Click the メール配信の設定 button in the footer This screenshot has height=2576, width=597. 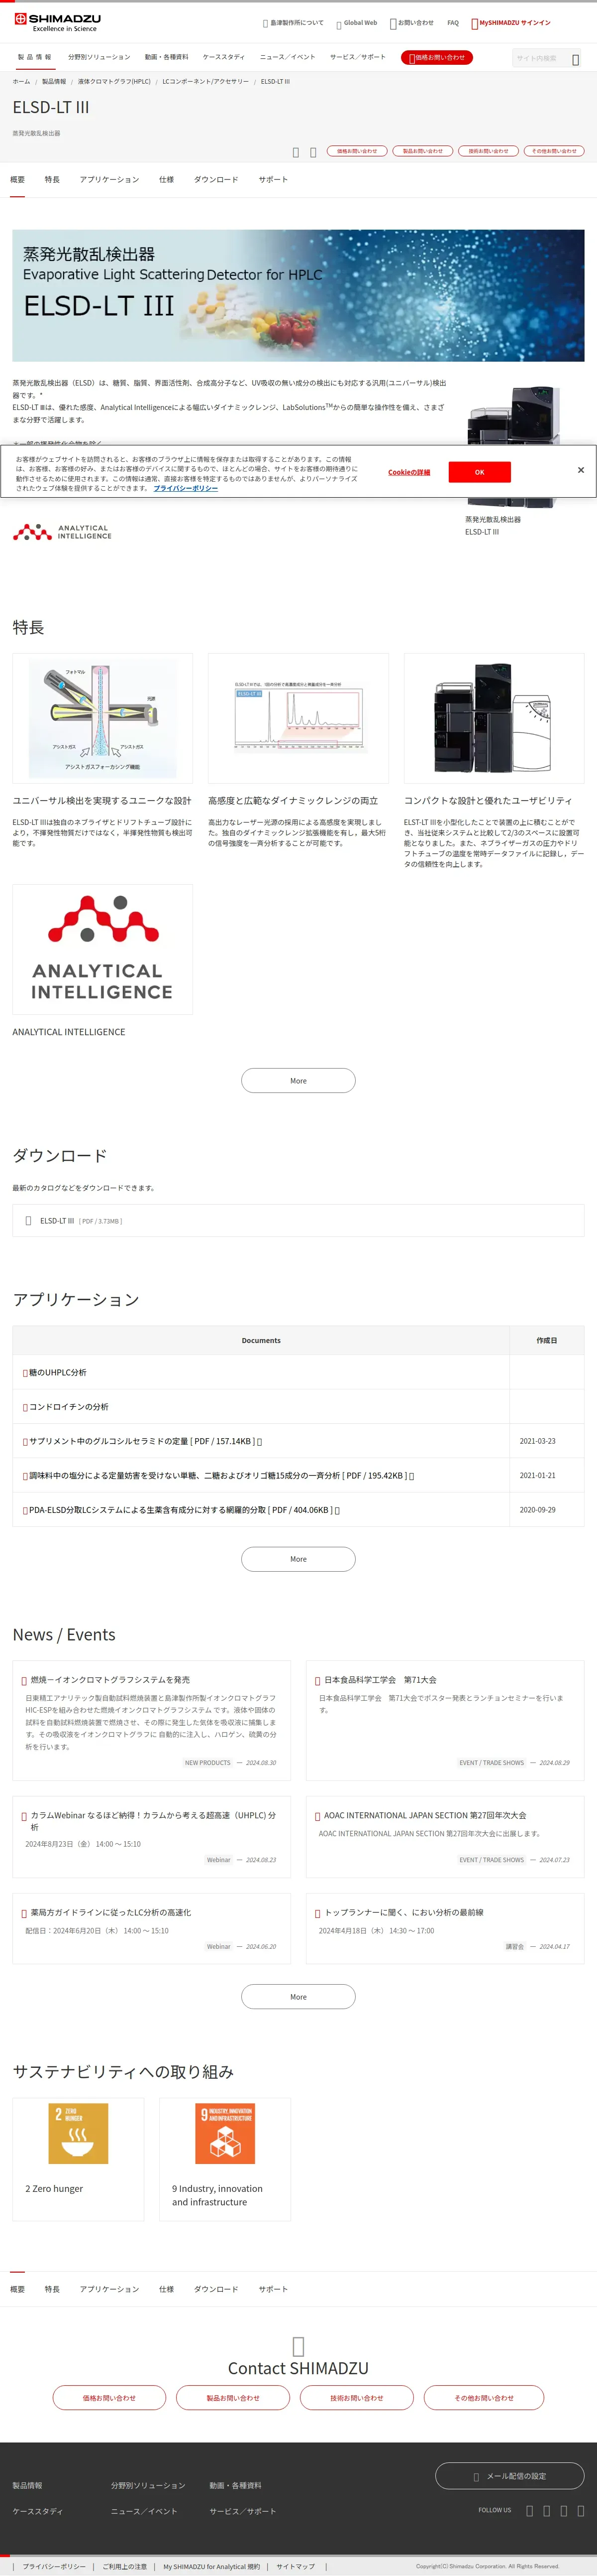(509, 2476)
